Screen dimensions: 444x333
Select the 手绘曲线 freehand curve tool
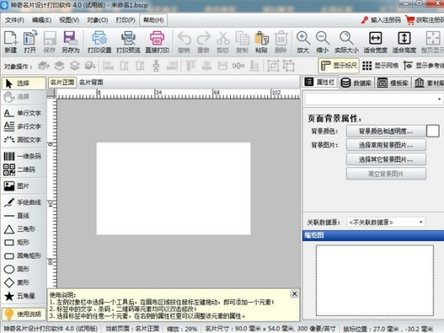[23, 202]
